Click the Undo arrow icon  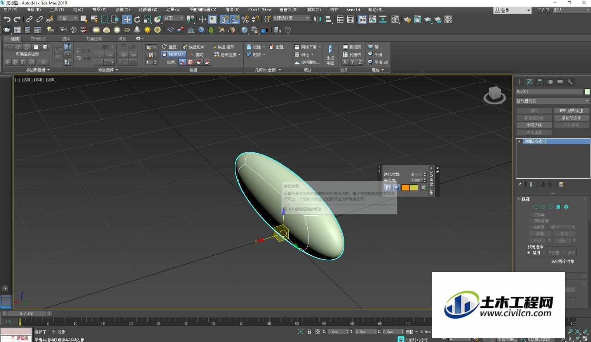click(7, 19)
